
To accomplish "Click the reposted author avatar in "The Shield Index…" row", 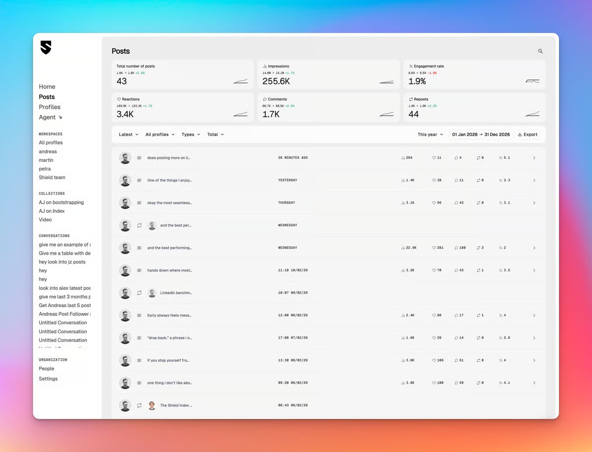I will pyautogui.click(x=152, y=406).
